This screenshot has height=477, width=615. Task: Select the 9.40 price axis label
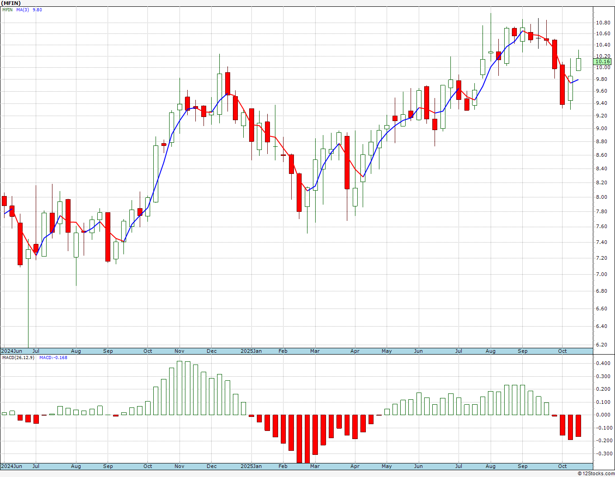602,103
